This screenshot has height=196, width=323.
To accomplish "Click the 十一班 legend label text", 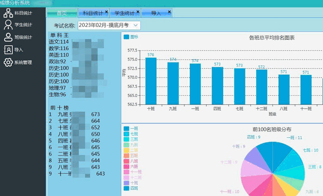I will pyautogui.click(x=136, y=172).
